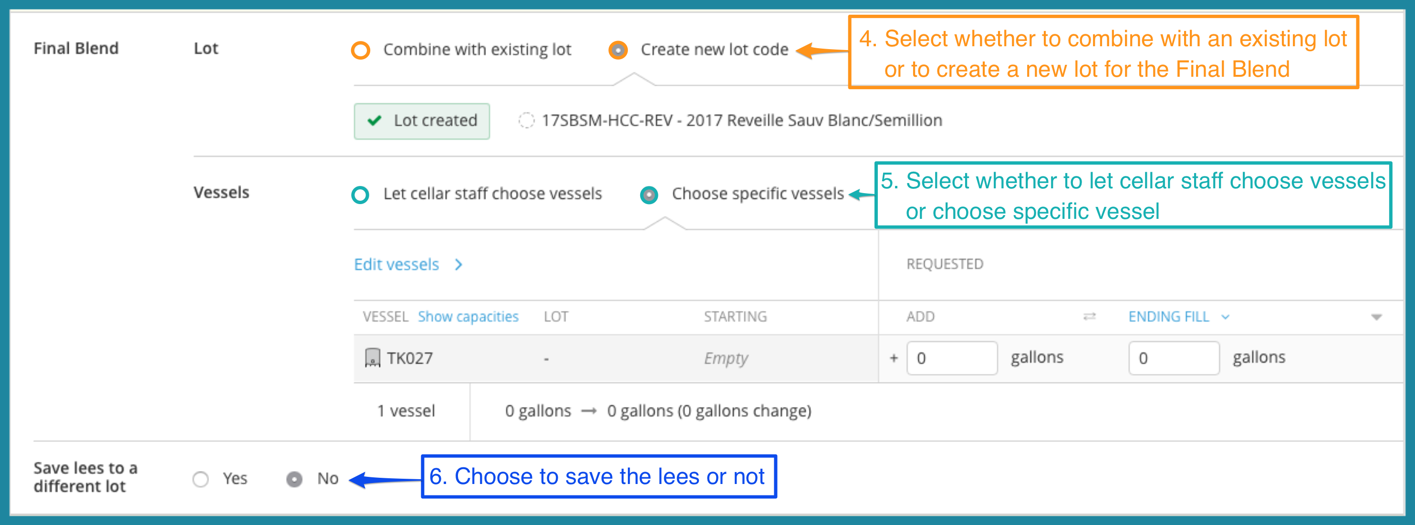Click the swap arrows icon next to ADD
The image size is (1415, 525).
pyautogui.click(x=1089, y=316)
